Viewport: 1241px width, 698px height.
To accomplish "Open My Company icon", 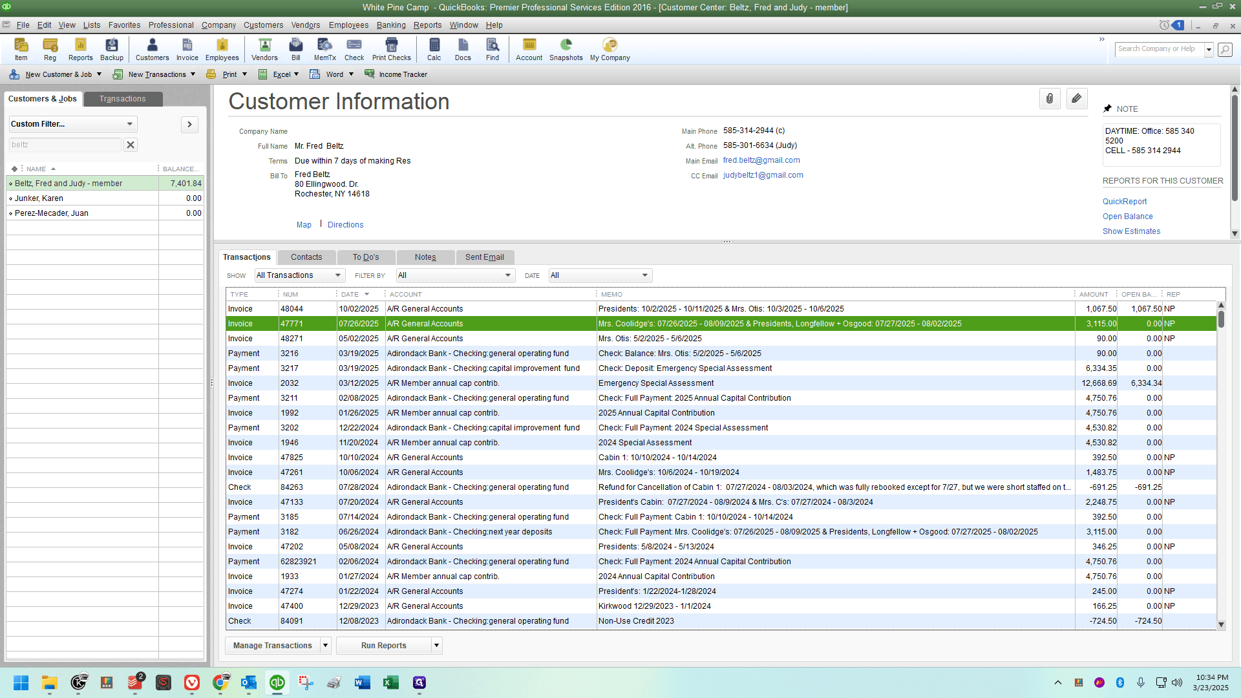I will 610,49.
